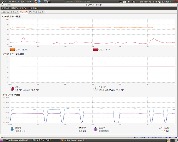Switch to redis - shinodogg Firefox window
This screenshot has height=142, width=178.
coord(73,140)
